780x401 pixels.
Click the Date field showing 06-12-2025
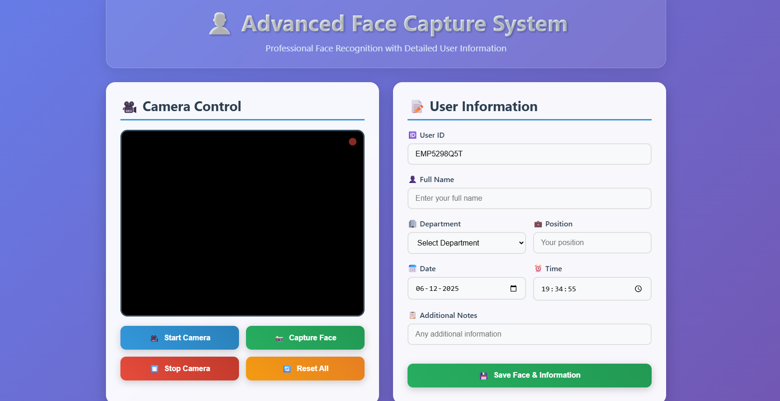467,288
